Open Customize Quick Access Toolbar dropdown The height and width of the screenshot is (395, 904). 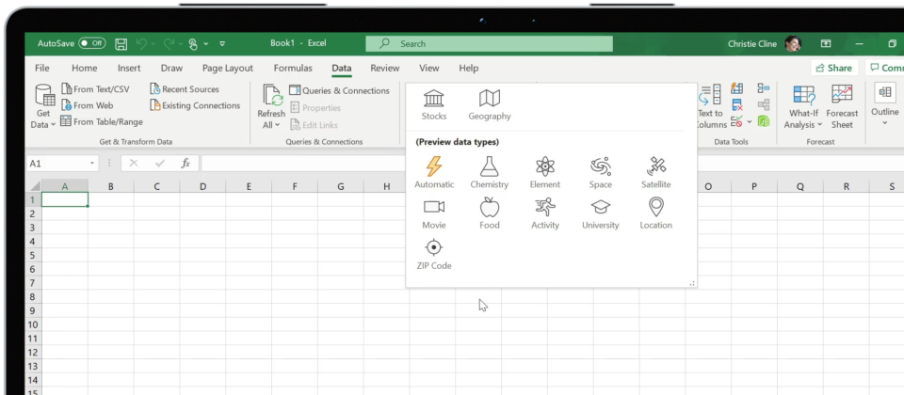point(222,44)
